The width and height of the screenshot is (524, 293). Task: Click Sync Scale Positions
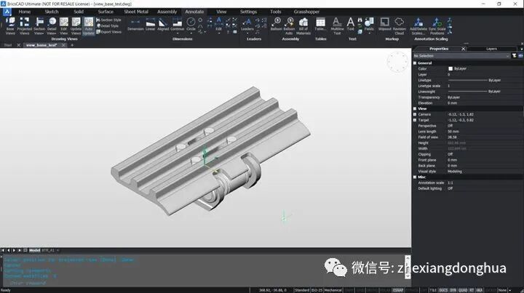[437, 26]
